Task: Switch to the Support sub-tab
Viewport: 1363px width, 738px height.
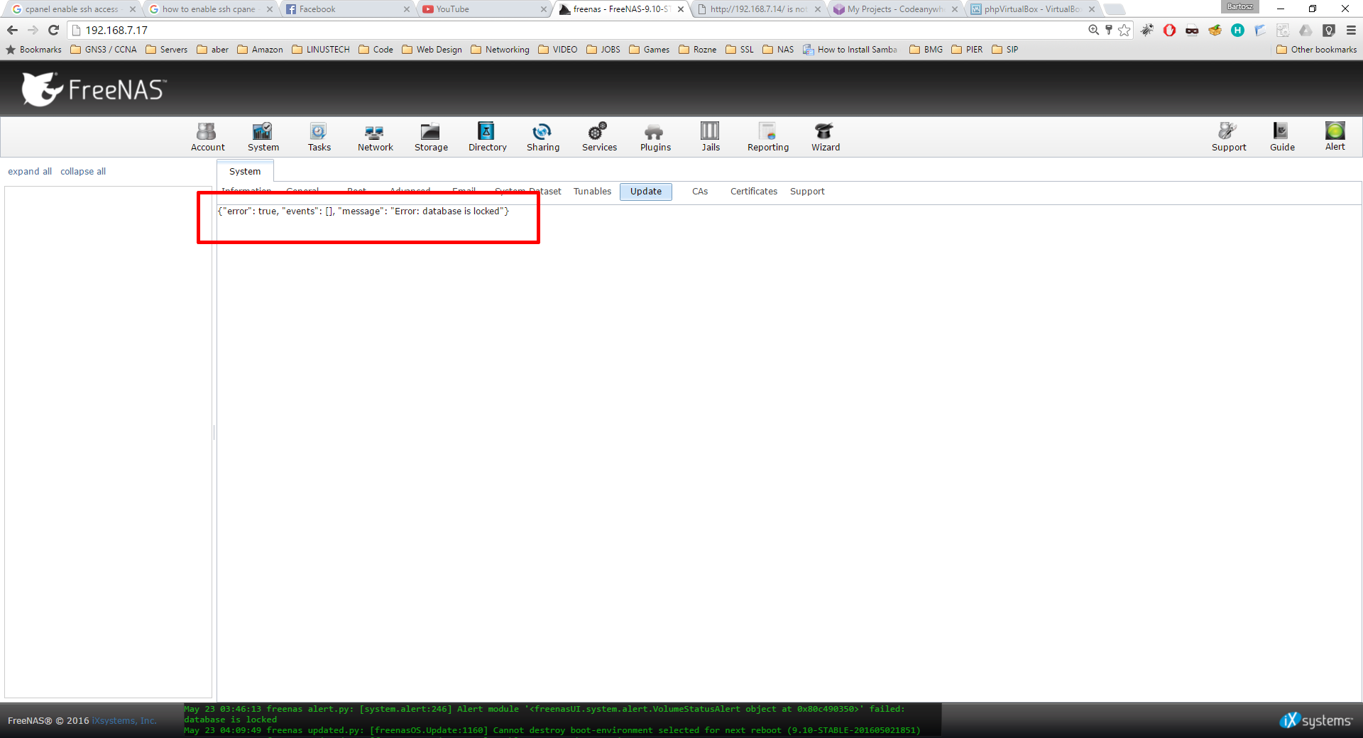Action: [807, 192]
